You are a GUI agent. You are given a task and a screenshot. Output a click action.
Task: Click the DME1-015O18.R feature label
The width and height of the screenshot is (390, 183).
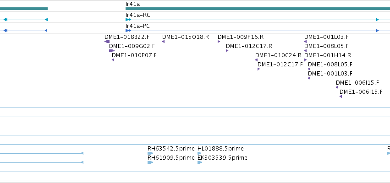pos(186,37)
